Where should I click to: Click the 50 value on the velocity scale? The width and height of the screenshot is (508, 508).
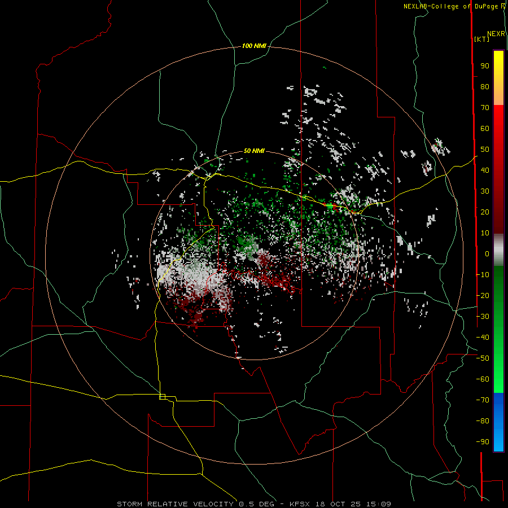[485, 150]
